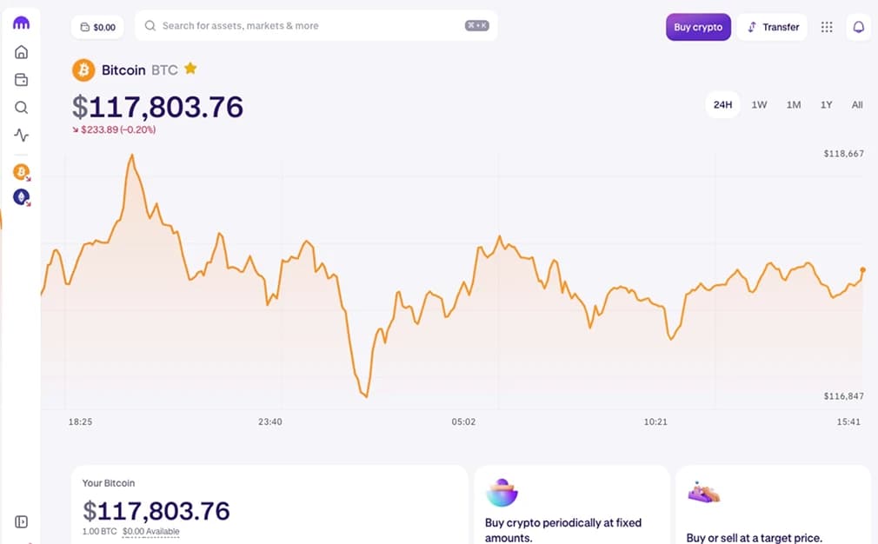
Task: Select the search icon in the sidebar
Action: [21, 107]
